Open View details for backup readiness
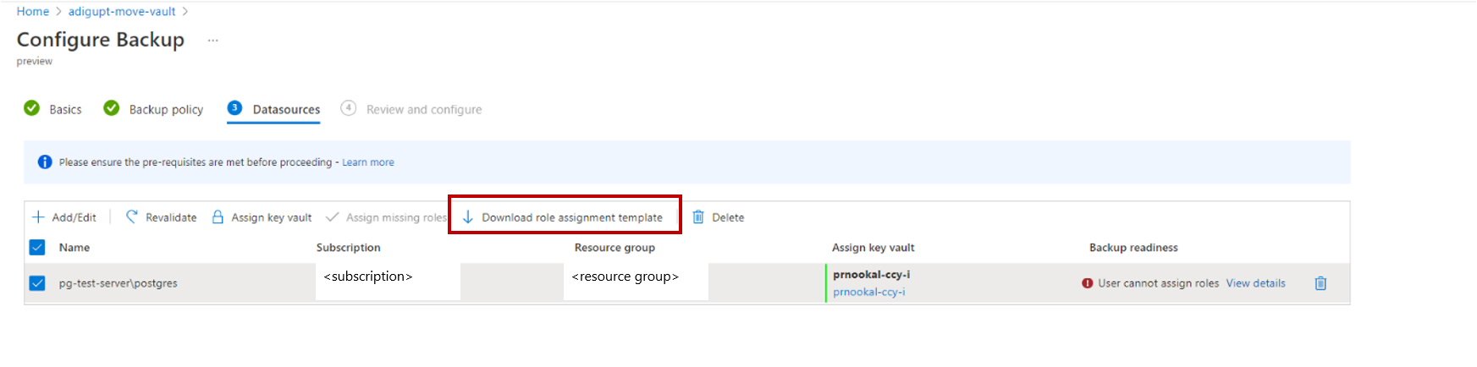This screenshot has width=1477, height=367. click(x=1255, y=283)
